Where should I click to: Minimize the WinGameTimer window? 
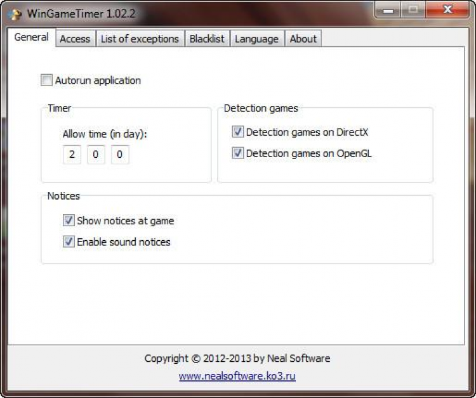point(388,11)
